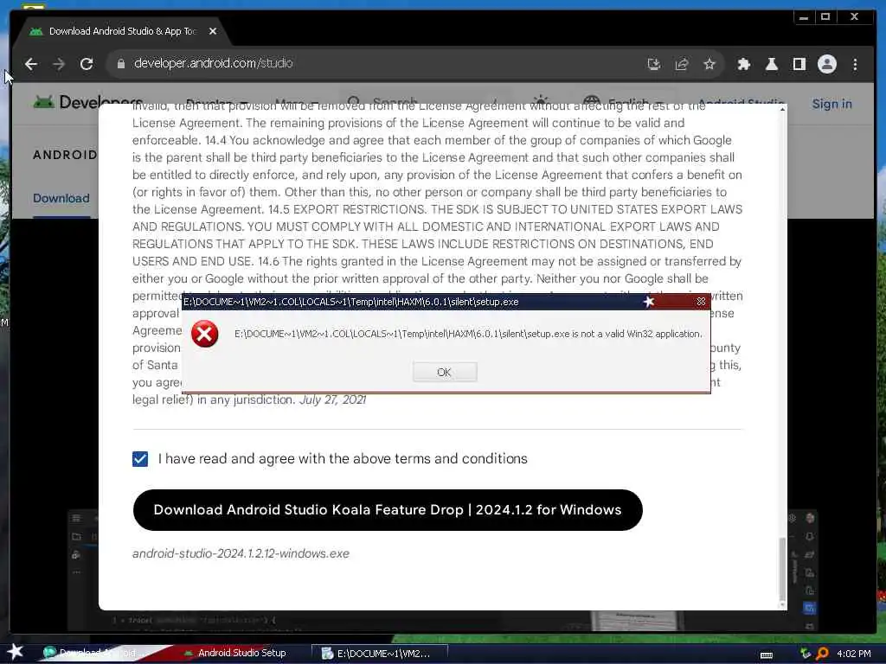Click OK in the invalid Win32 error dialog
This screenshot has width=886, height=664.
coord(445,372)
